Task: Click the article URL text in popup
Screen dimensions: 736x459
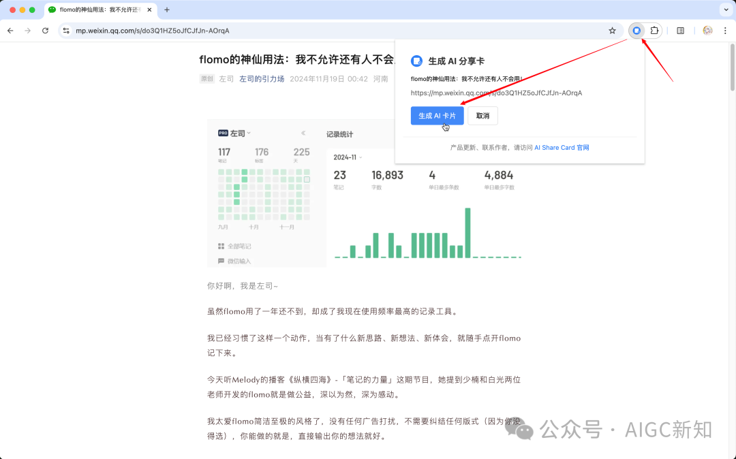Action: pos(496,93)
